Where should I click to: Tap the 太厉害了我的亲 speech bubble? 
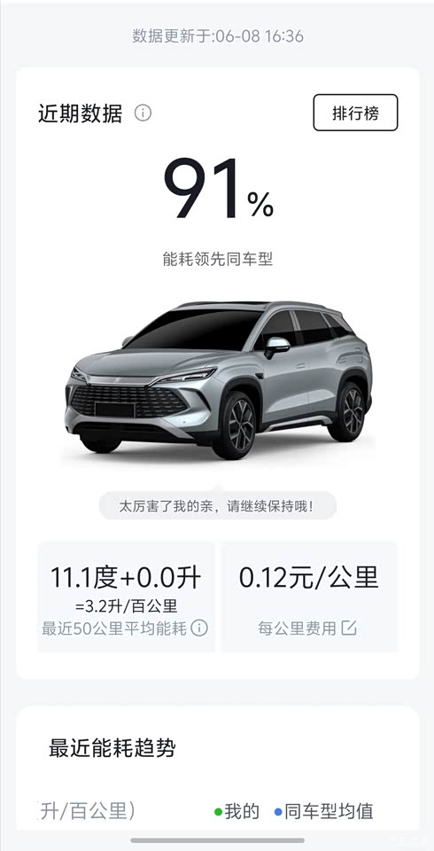(218, 507)
